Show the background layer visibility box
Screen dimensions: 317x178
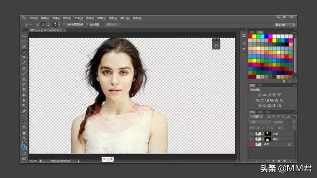(252, 144)
